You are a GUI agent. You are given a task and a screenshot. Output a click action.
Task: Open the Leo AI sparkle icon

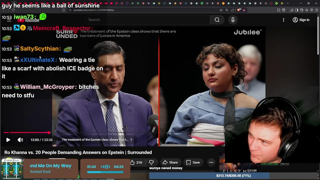click(x=307, y=10)
